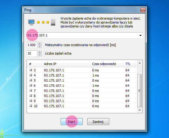Click the third yellow packet square
The height and width of the screenshot is (138, 169).
(48, 22)
